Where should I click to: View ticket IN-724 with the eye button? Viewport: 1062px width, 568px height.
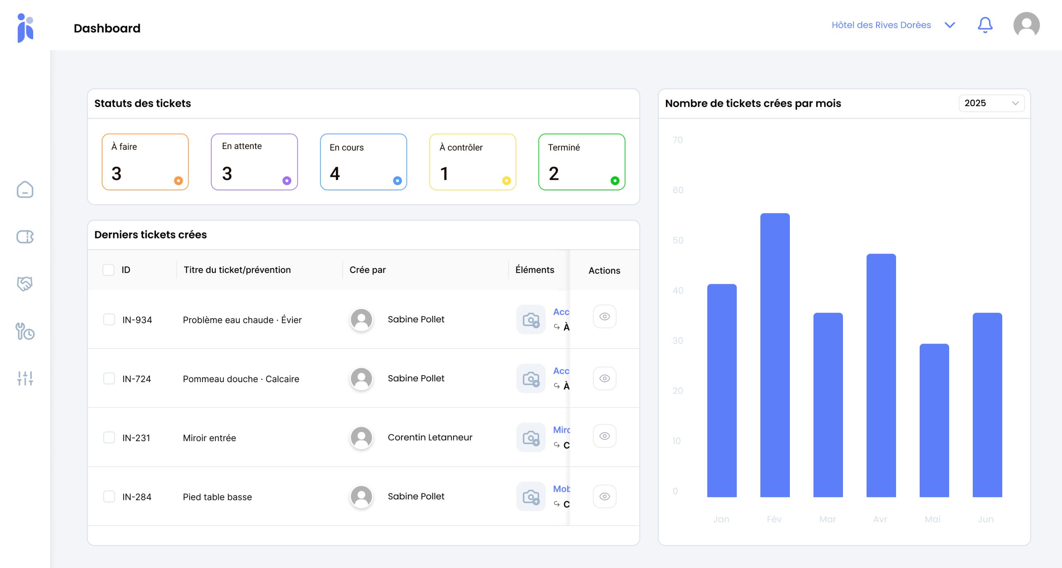(x=604, y=378)
